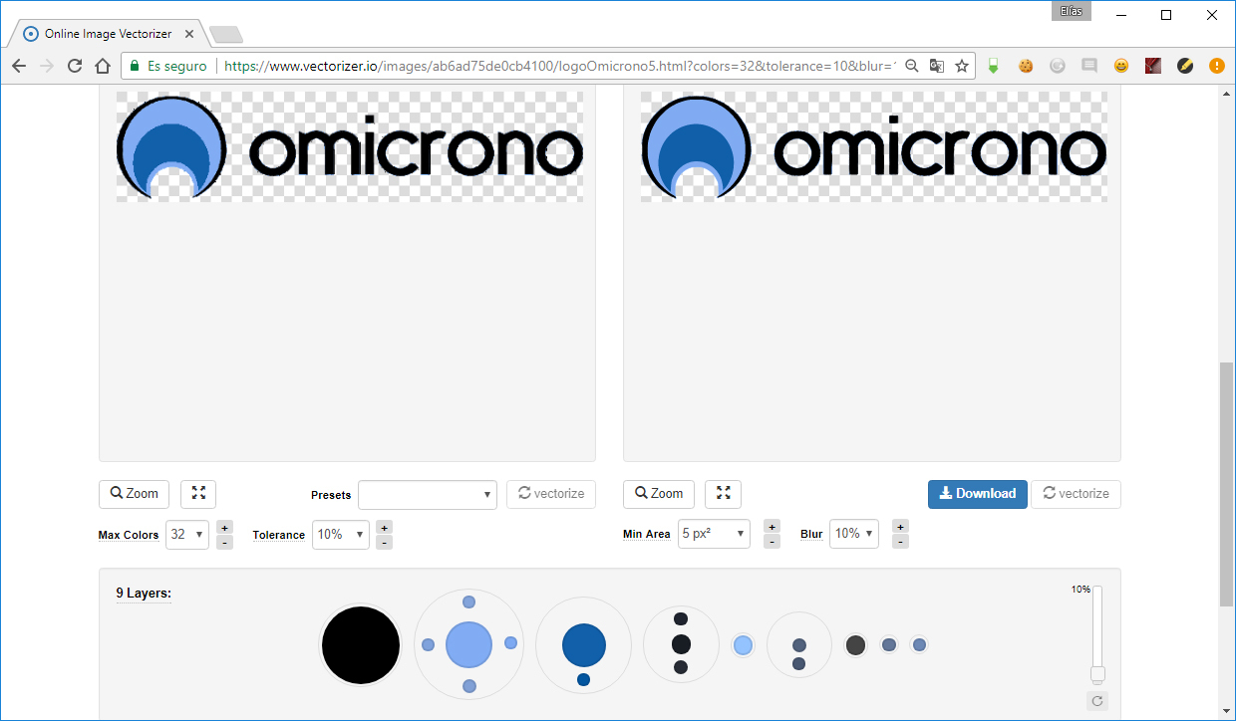The height and width of the screenshot is (721, 1236).
Task: Decrease Blur with the minus button
Action: point(900,542)
